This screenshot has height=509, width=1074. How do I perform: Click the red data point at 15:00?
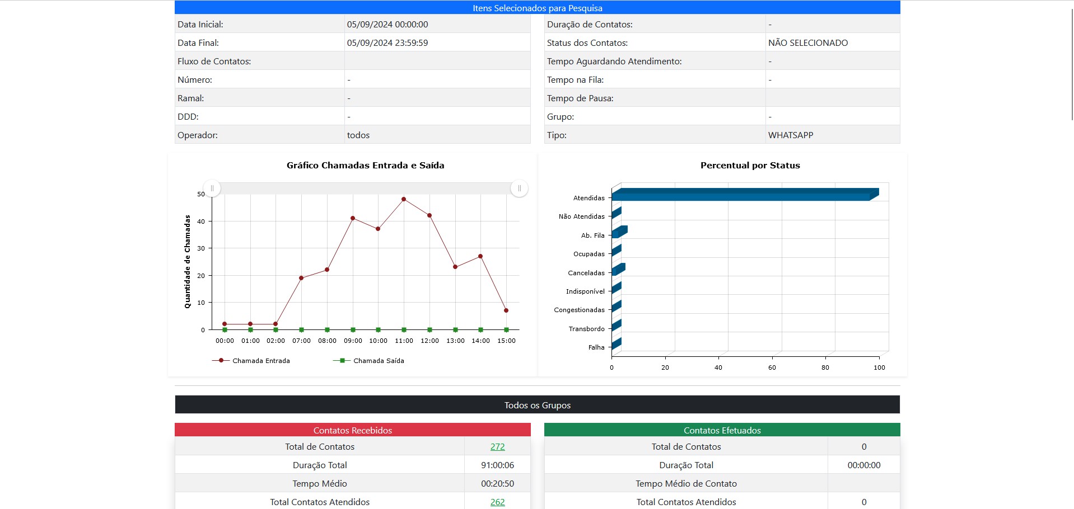(506, 310)
